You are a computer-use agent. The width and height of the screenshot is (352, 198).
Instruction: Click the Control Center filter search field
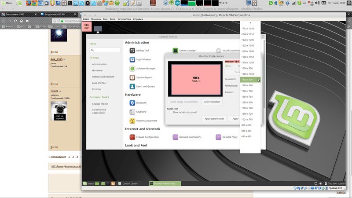click(x=105, y=50)
